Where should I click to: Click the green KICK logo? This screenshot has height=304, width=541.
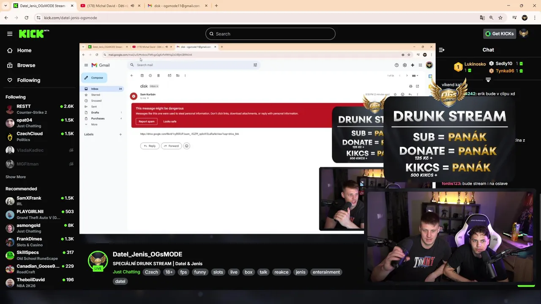(x=34, y=34)
